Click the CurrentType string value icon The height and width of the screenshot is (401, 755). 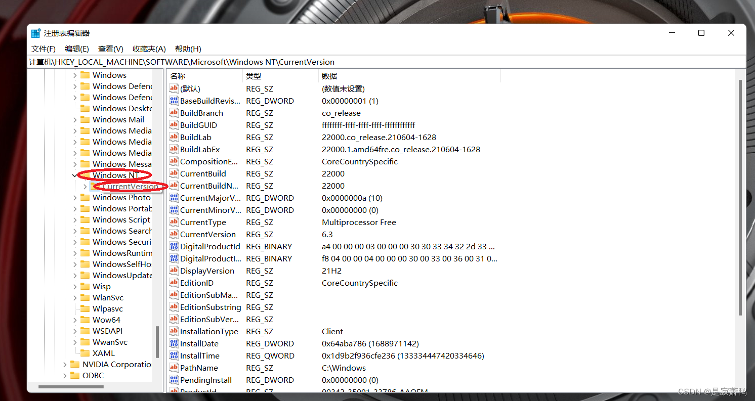pyautogui.click(x=174, y=222)
